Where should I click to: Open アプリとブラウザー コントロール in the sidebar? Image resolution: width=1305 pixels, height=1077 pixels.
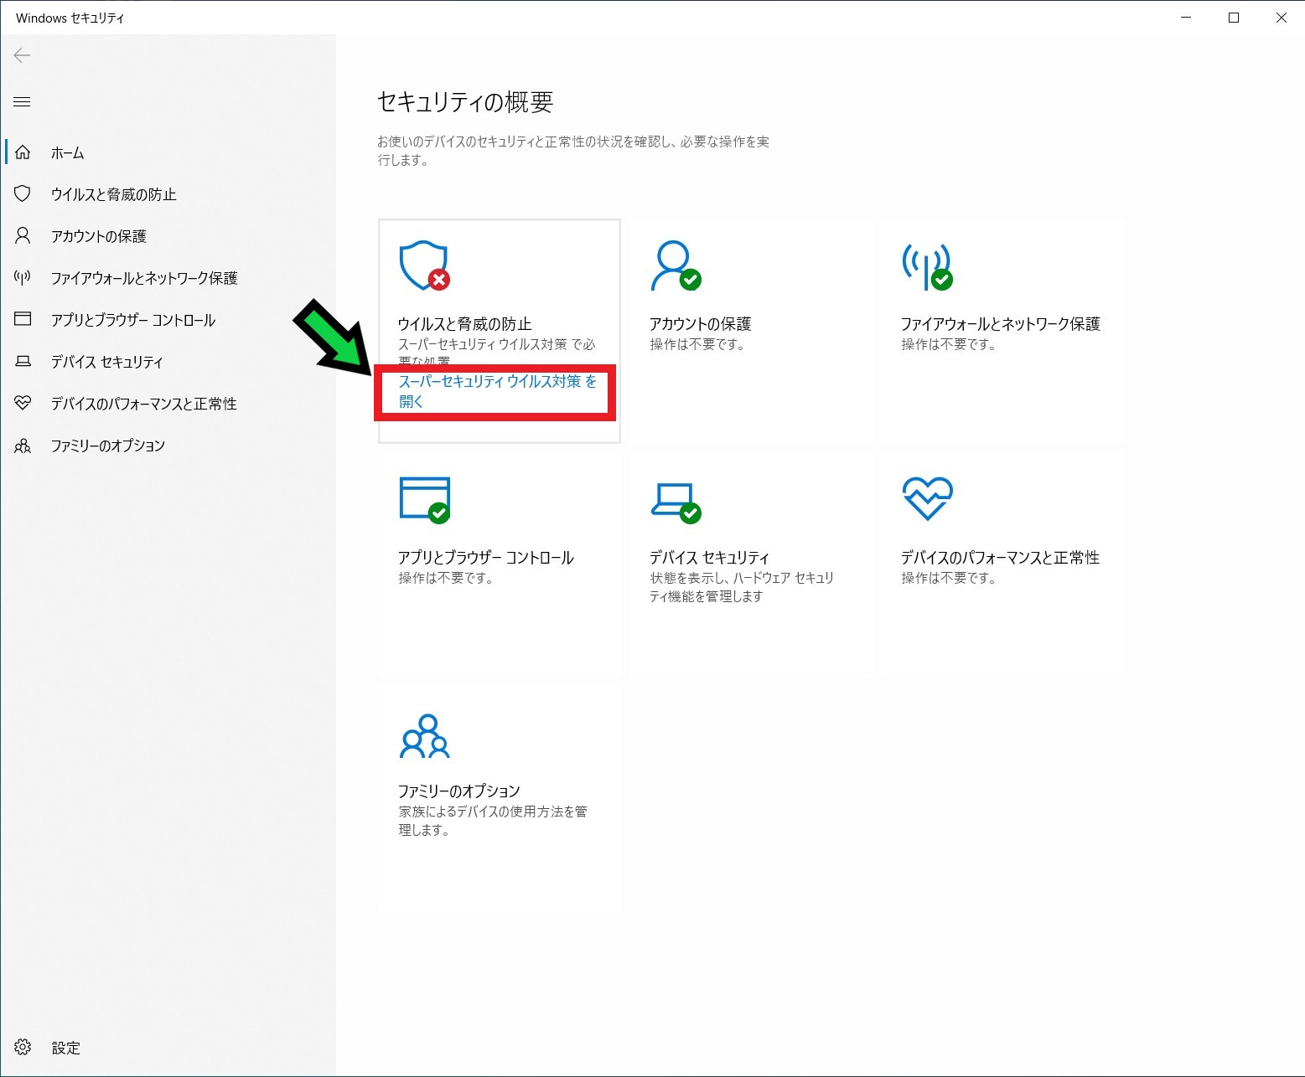coord(132,321)
